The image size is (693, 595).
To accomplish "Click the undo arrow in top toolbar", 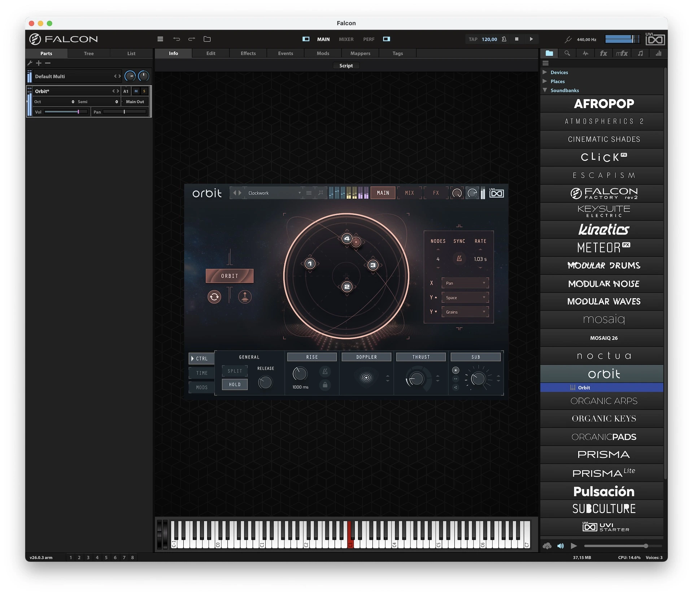I will (x=176, y=39).
